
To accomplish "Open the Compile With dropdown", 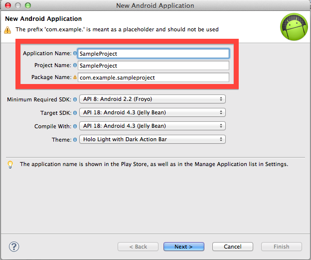I will coord(153,126).
